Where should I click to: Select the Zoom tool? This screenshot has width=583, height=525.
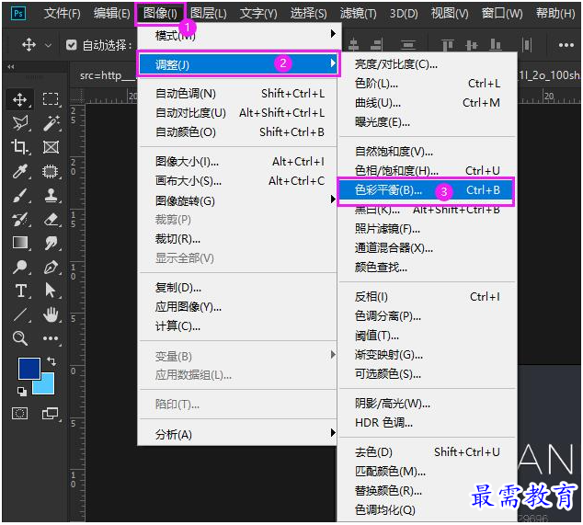19,338
